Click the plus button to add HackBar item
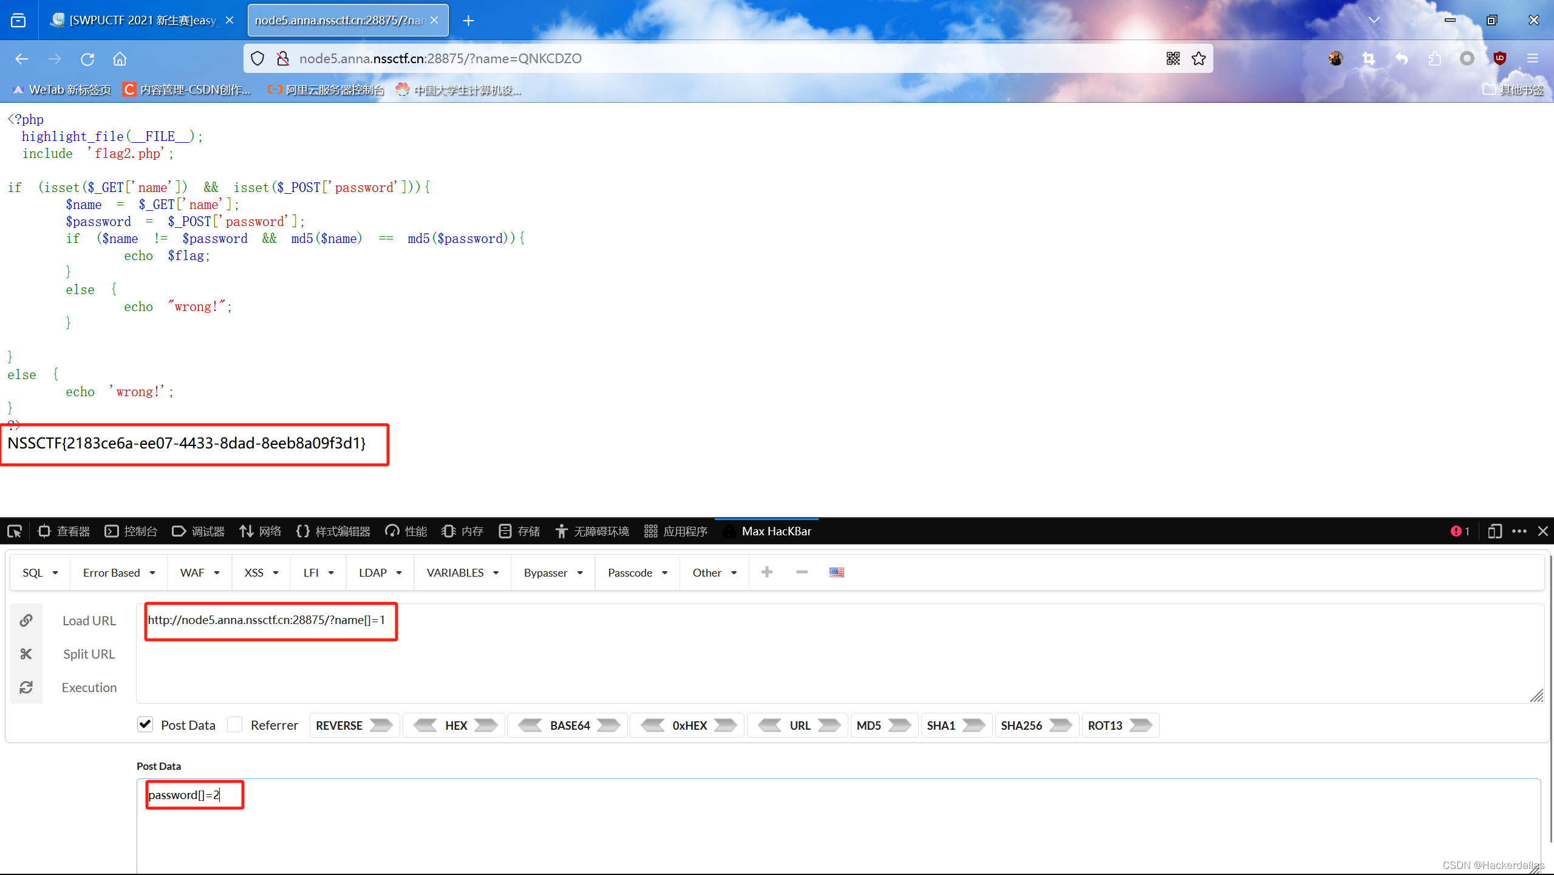The width and height of the screenshot is (1554, 875). 767,572
